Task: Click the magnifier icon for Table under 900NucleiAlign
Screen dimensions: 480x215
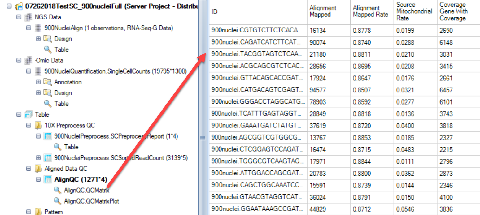Action: 48,49
